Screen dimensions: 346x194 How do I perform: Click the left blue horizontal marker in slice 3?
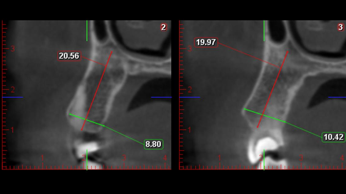pyautogui.click(x=190, y=97)
